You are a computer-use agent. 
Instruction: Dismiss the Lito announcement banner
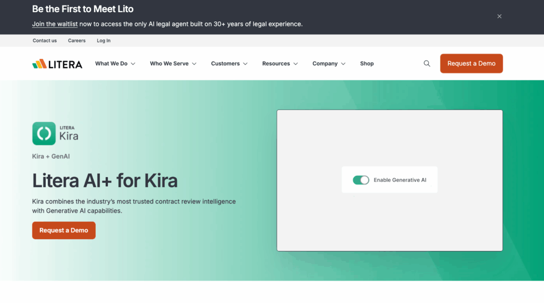click(x=499, y=16)
